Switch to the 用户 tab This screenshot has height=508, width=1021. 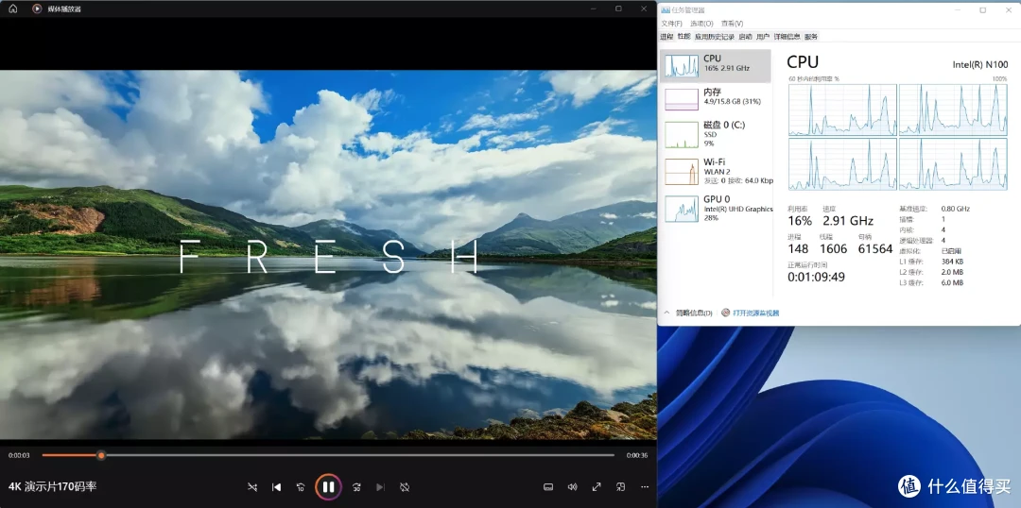763,37
